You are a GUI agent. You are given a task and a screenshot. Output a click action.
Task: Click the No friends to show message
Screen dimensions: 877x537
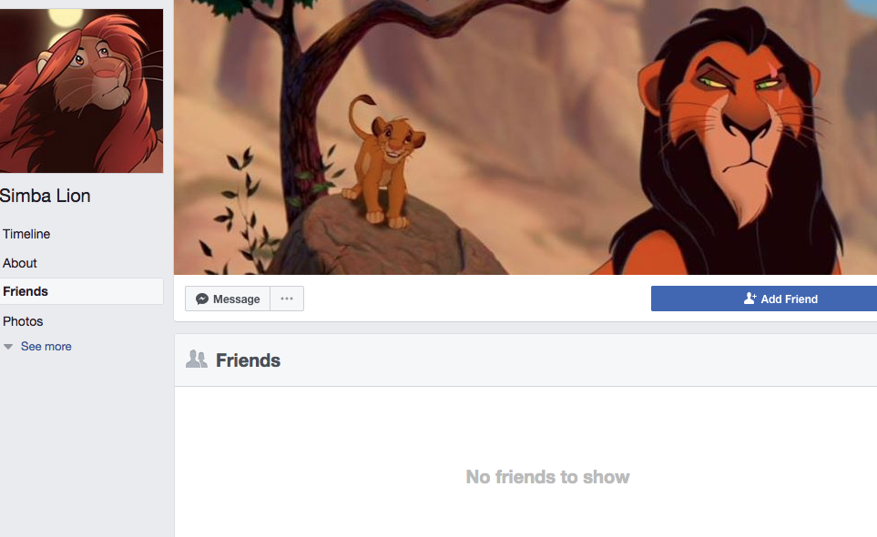(x=547, y=477)
